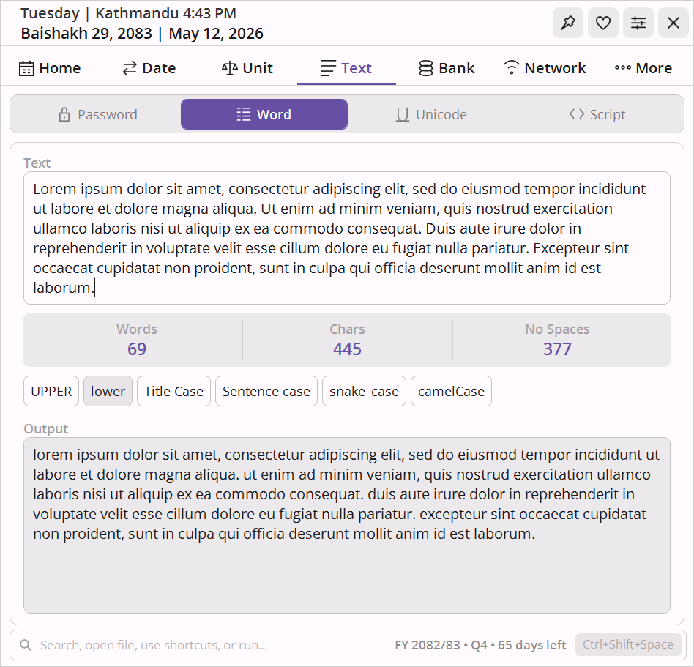
Task: Click the Home calendar icon
Action: coord(26,69)
